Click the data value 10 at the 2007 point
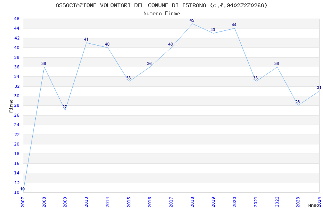The width and height of the screenshot is (323, 209). click(22, 189)
